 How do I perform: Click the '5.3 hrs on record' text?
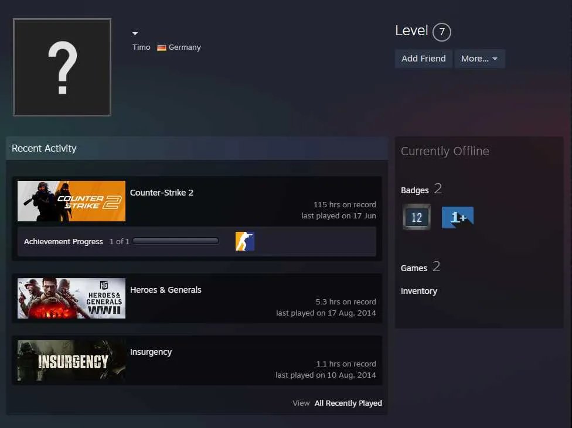[346, 302]
